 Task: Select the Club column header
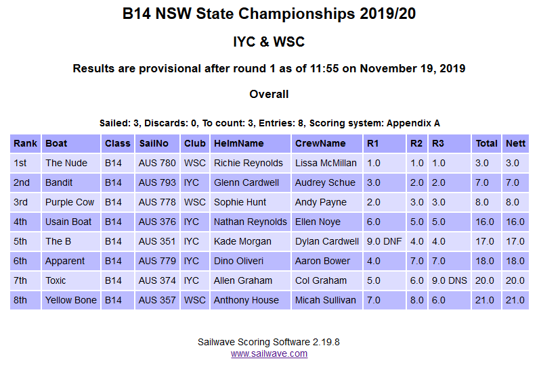coord(195,143)
